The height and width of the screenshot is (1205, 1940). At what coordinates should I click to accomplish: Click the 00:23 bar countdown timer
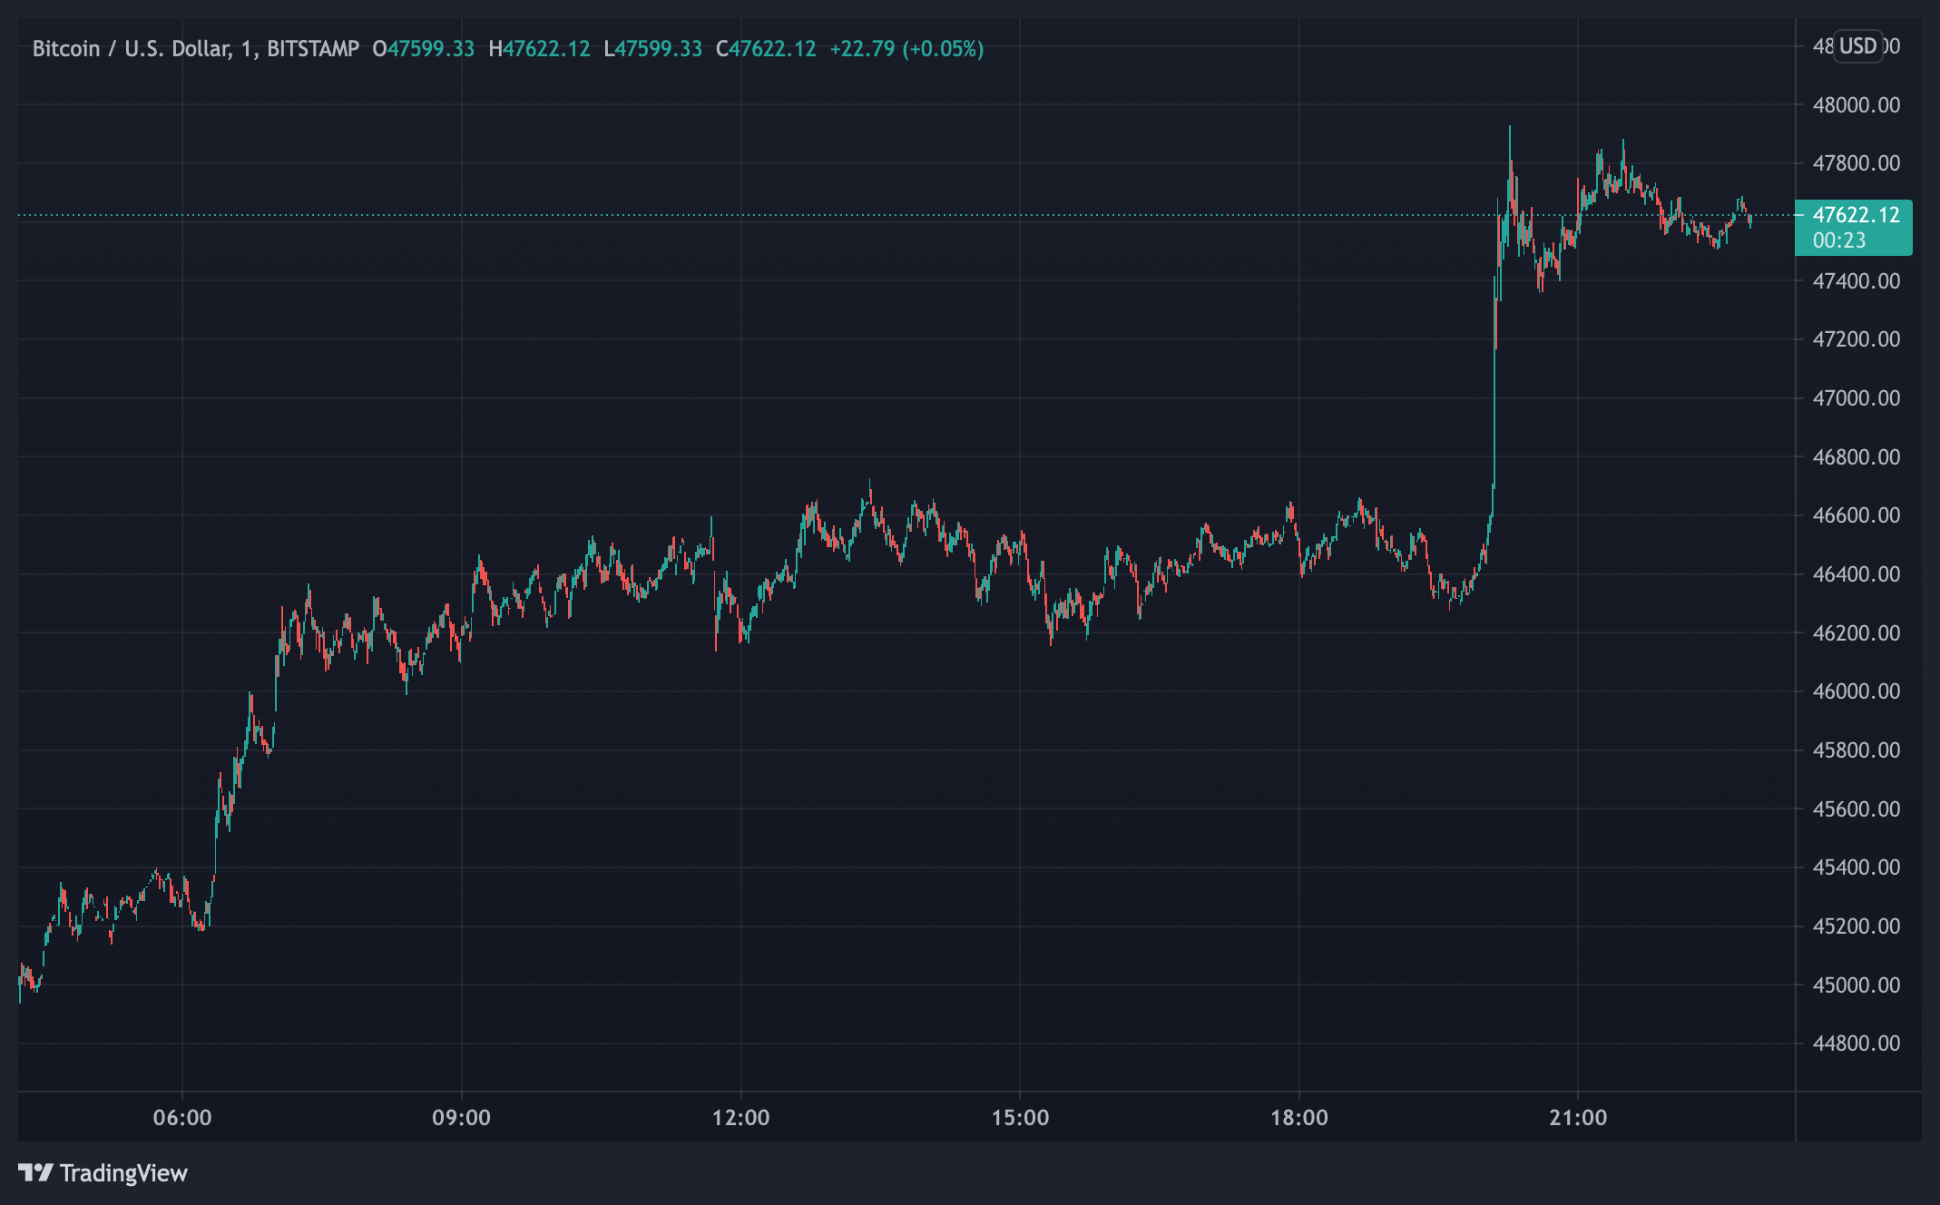[1839, 240]
